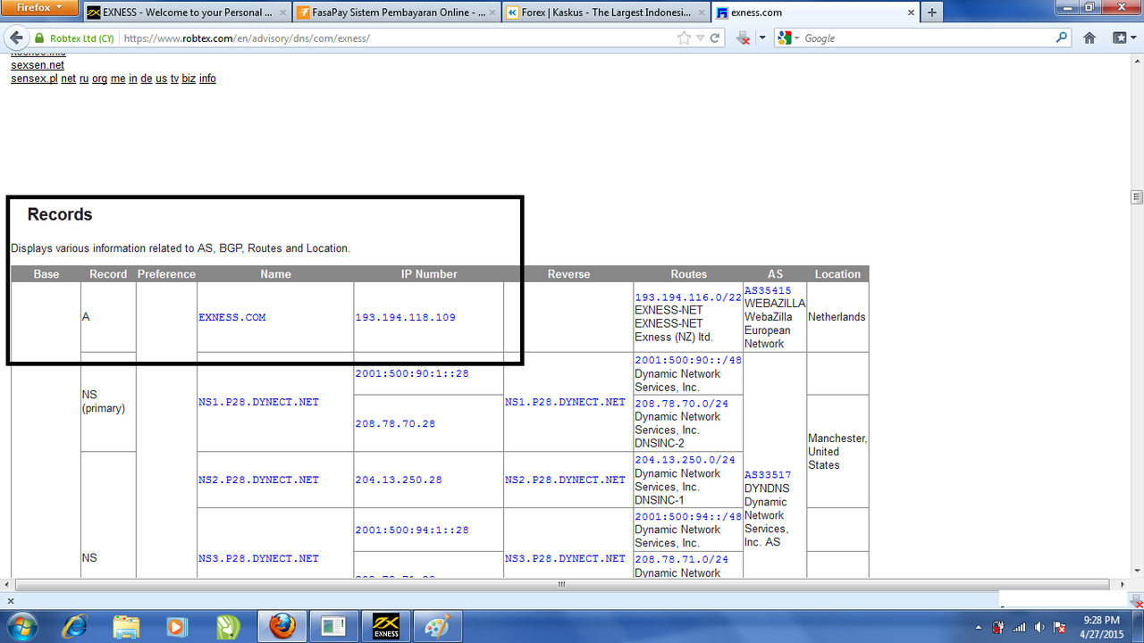Viewport: 1144px width, 643px height.
Task: Open the 2001:500:94:1::28 IP link
Action: click(411, 530)
